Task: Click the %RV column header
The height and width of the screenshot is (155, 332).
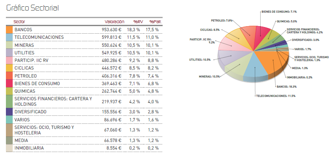Action: click(138, 22)
